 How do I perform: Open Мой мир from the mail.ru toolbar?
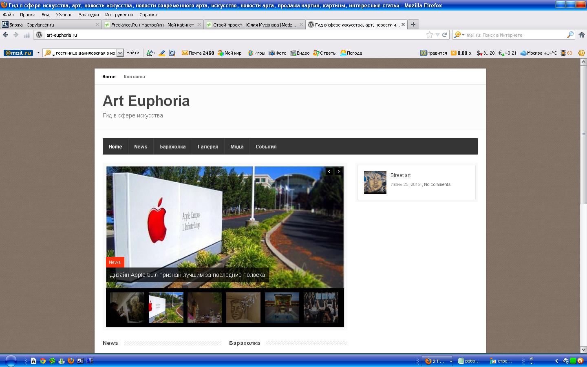pyautogui.click(x=230, y=53)
